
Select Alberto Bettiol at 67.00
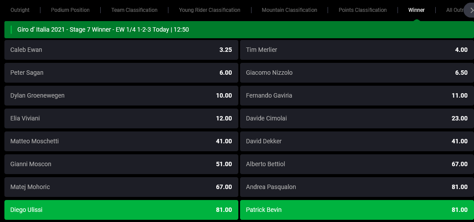pyautogui.click(x=357, y=164)
